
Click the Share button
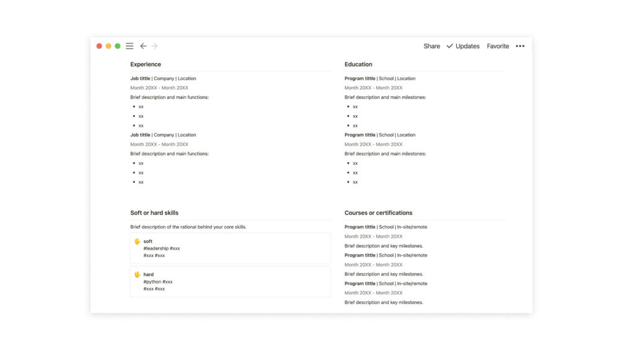[431, 46]
